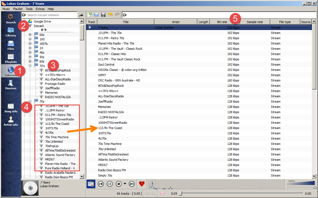Open the Library sidebar tab
Screen dimensions: 318x198
[x=11, y=32]
